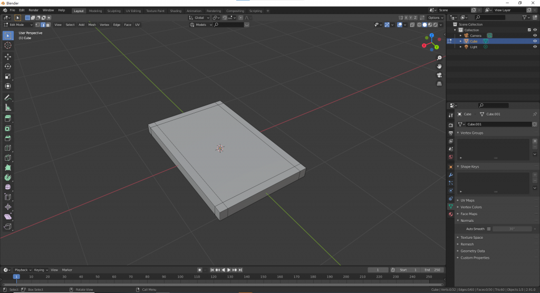540x293 pixels.
Task: Activate the Scale tool
Action: click(x=8, y=76)
